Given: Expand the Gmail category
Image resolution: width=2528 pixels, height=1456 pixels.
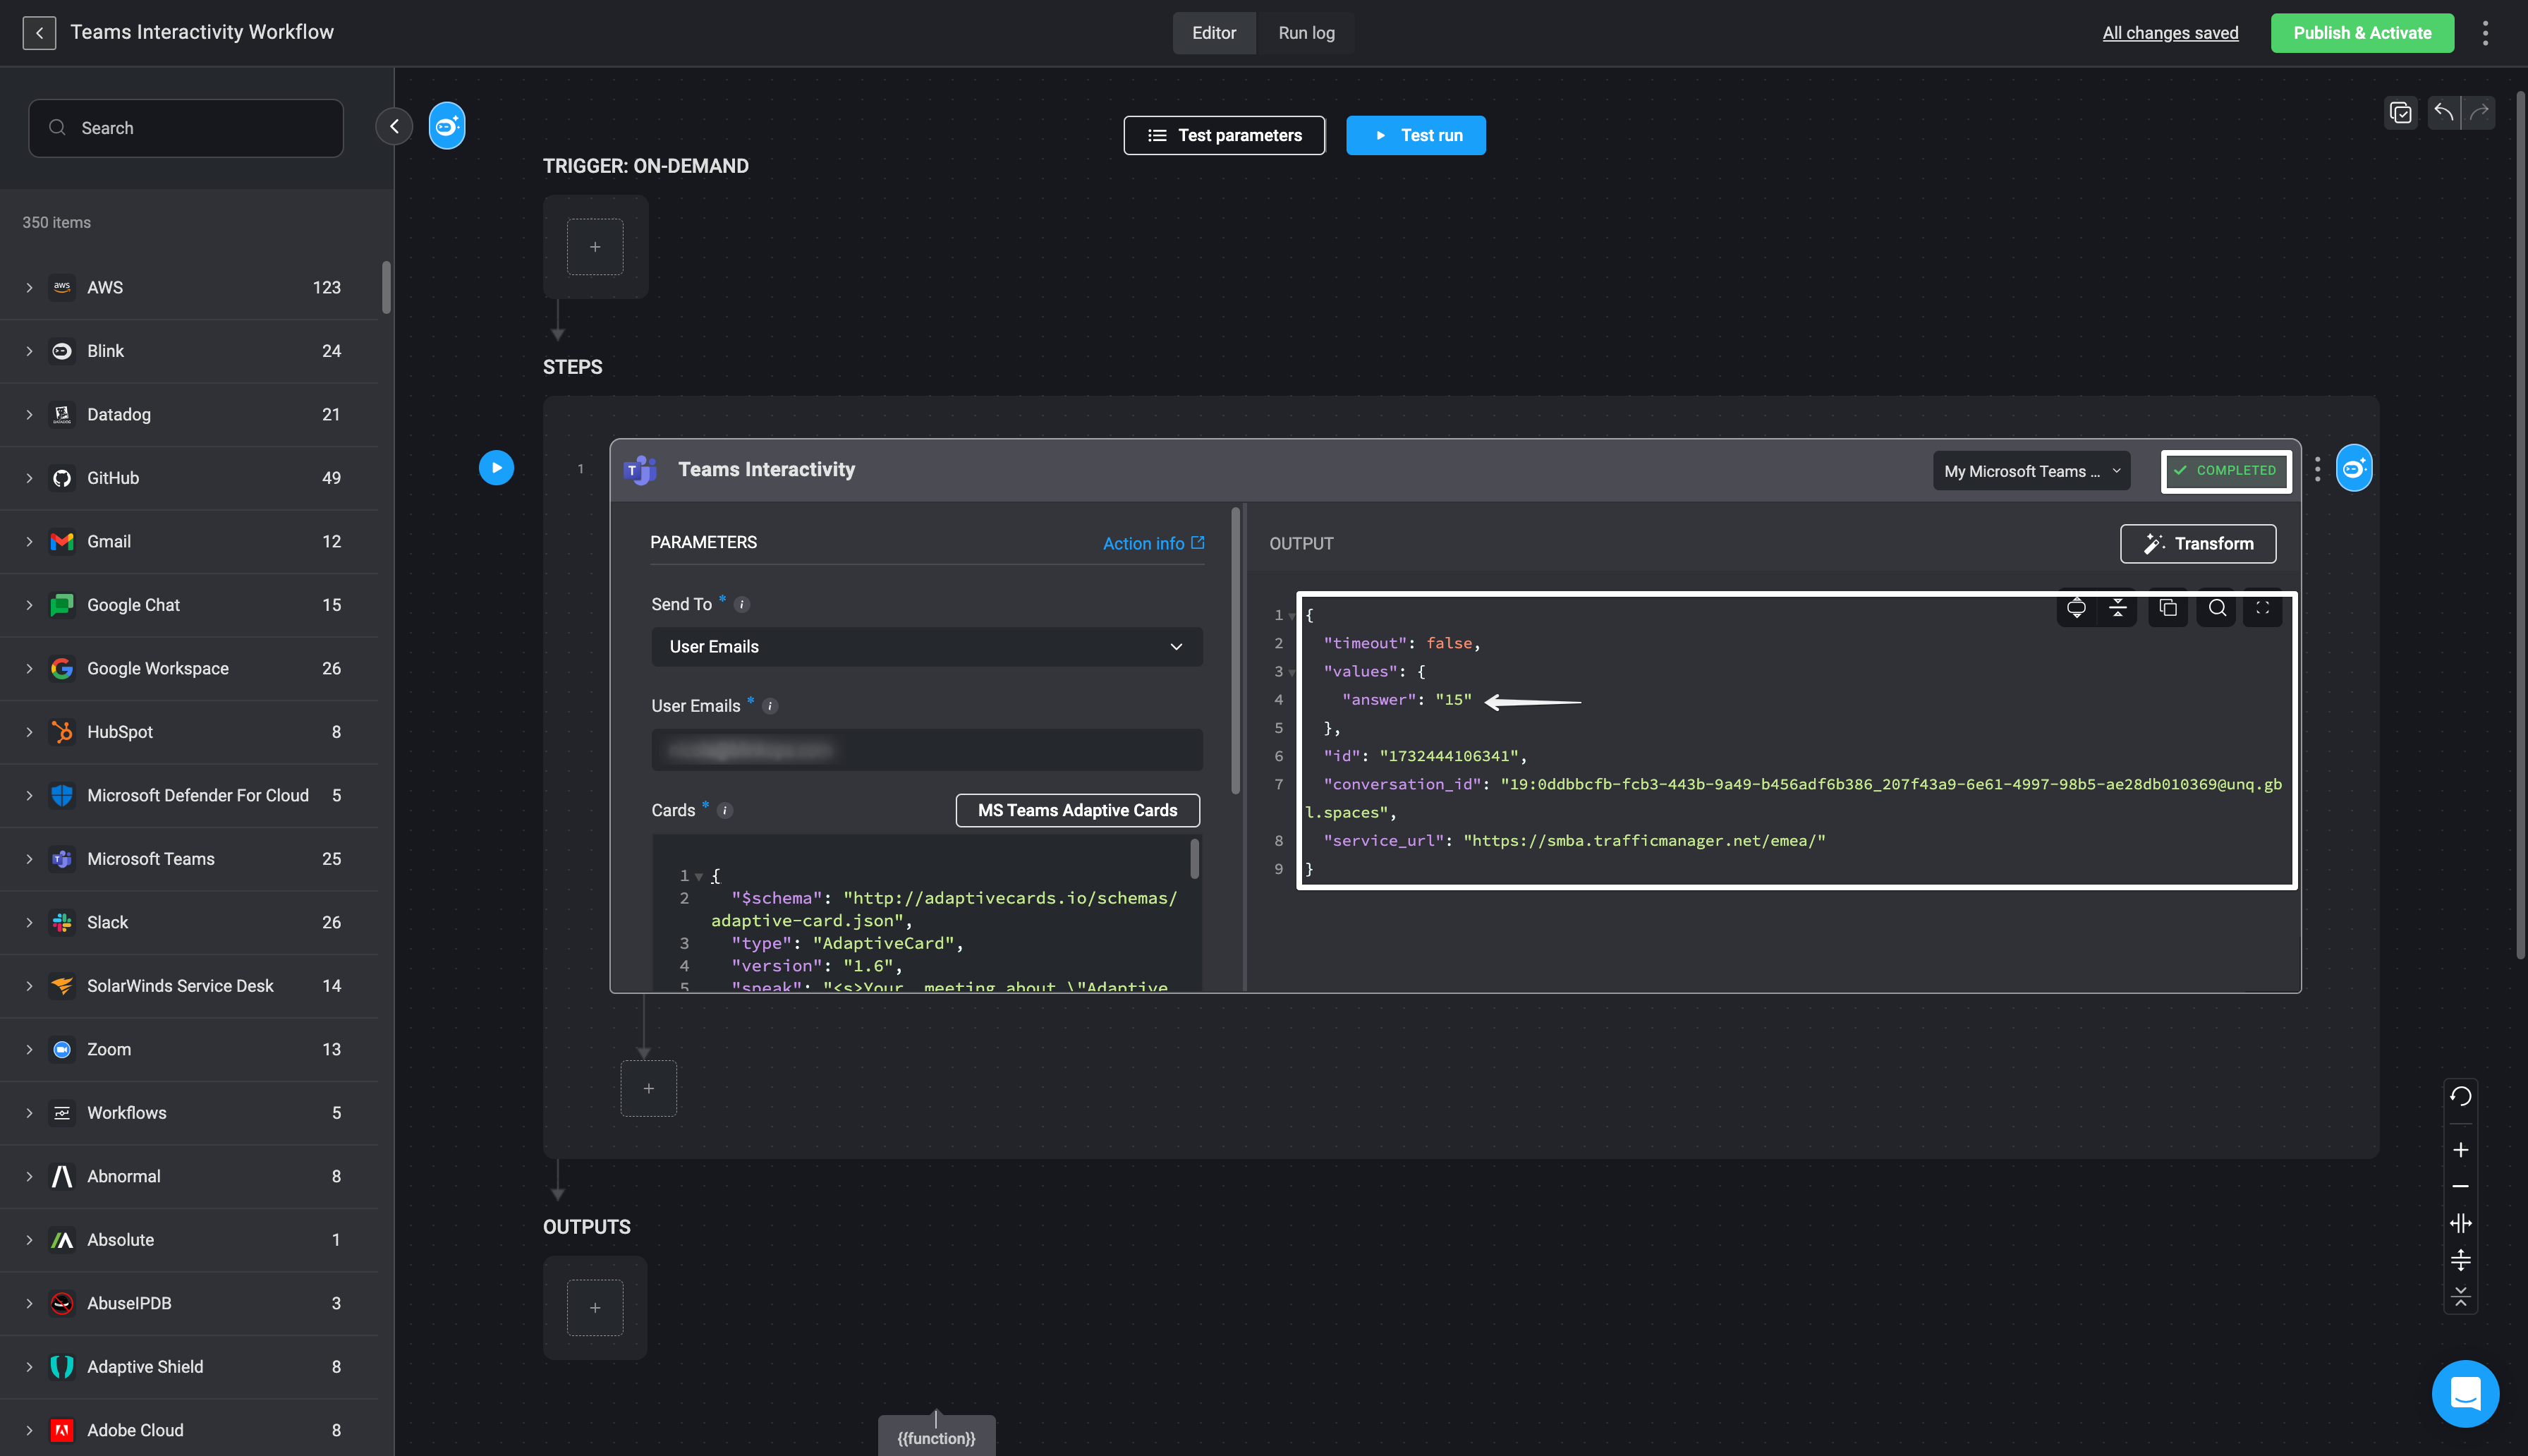Looking at the screenshot, I should pyautogui.click(x=29, y=542).
